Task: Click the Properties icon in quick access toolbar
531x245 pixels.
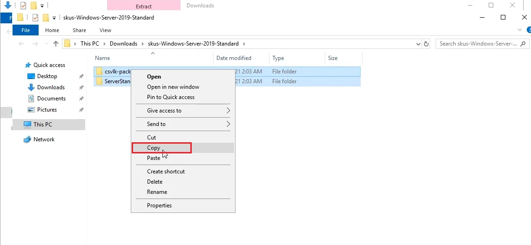Action: pyautogui.click(x=35, y=18)
